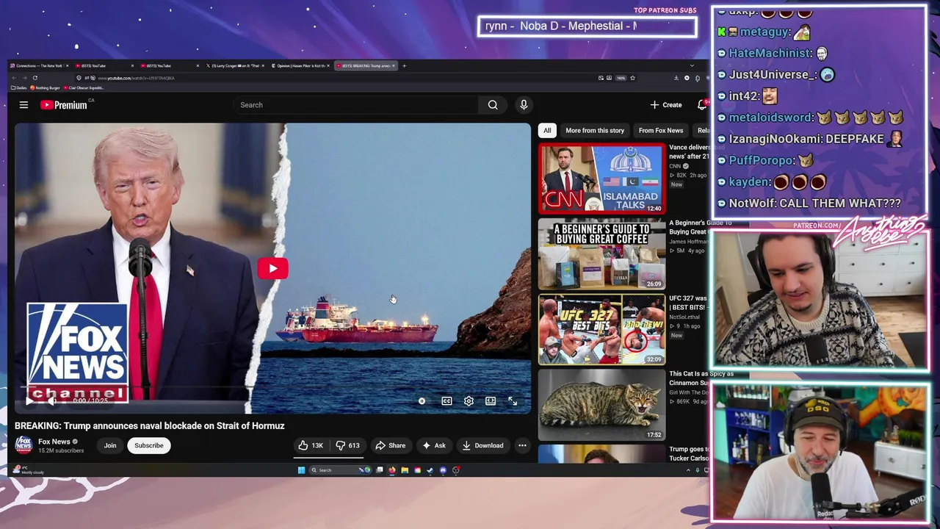Open Windows Start menu

[x=301, y=470]
